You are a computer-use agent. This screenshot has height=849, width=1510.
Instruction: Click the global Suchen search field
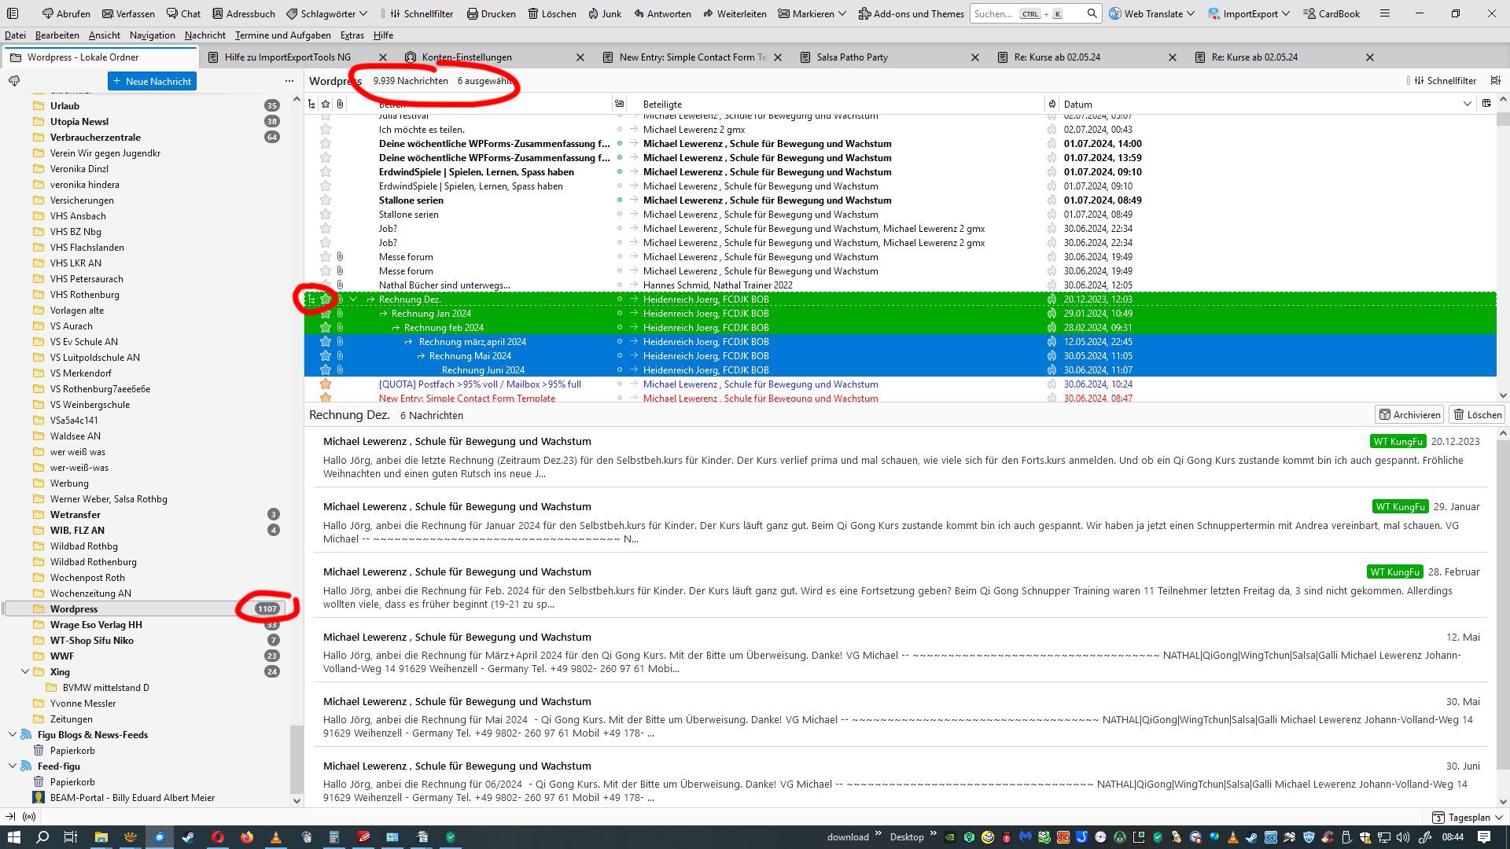[993, 13]
